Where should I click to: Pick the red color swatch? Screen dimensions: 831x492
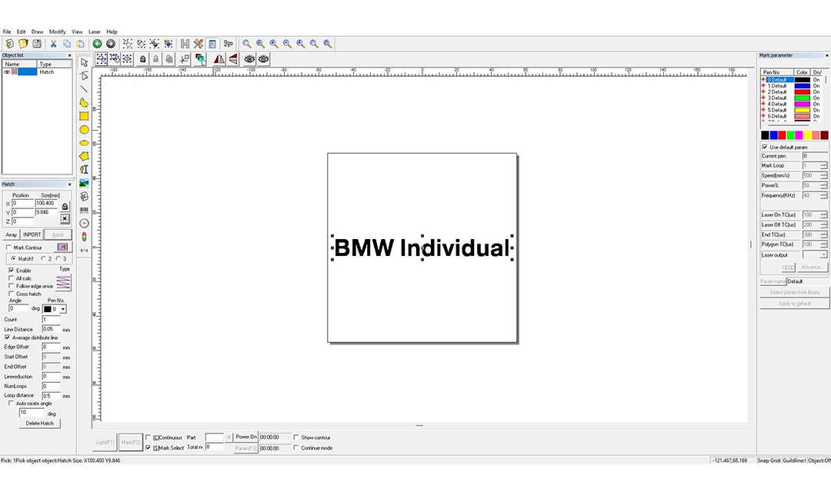point(782,135)
